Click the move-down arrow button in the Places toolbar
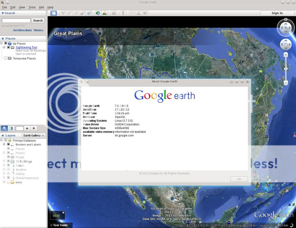Viewport: 296px width, 228px height. point(34,128)
